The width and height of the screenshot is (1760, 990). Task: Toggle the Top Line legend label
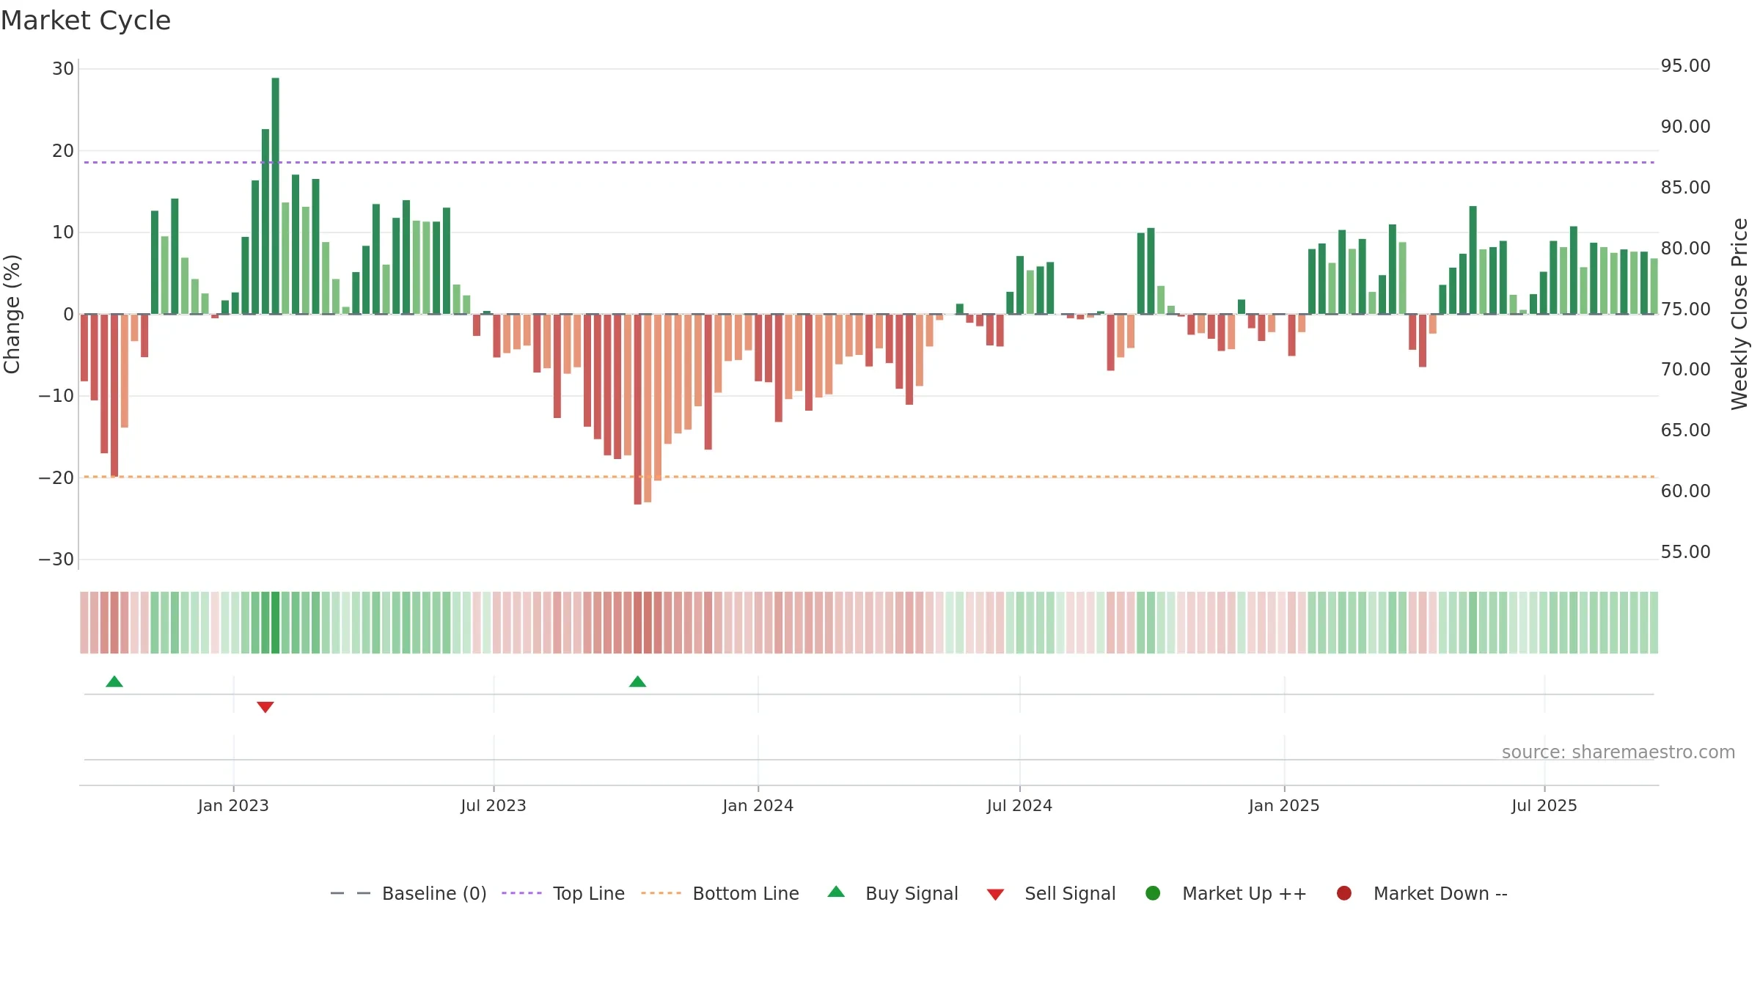pos(589,893)
